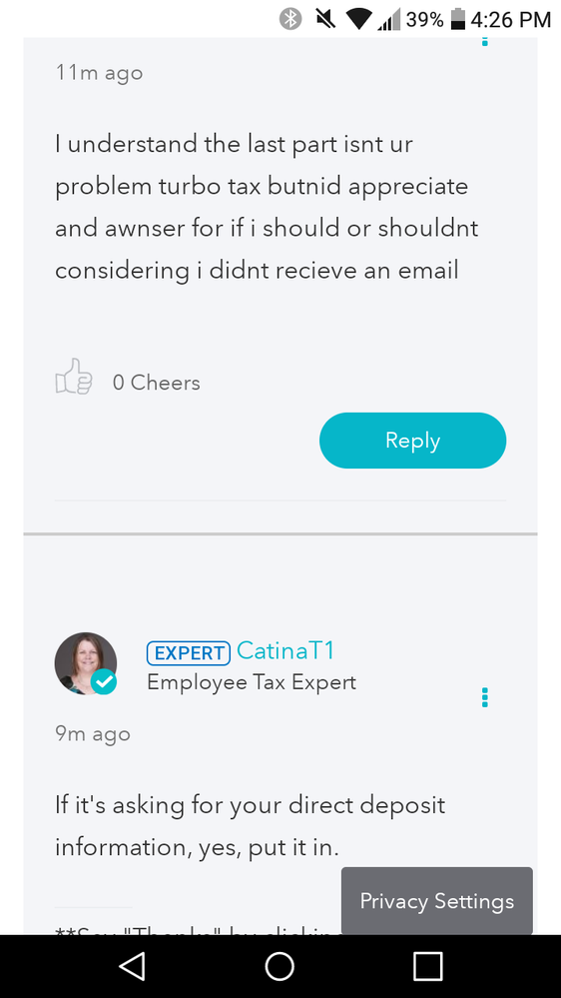Viewport: 561px width, 998px height.
Task: Open the three-dot options menu at the top of the post
Action: point(485,41)
